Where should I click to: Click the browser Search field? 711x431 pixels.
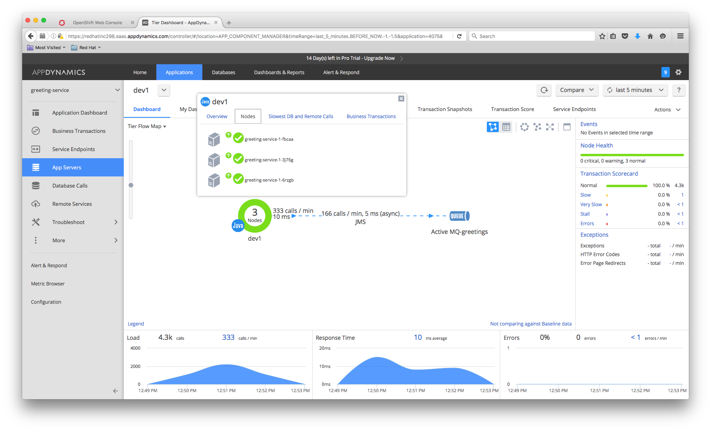(x=532, y=36)
